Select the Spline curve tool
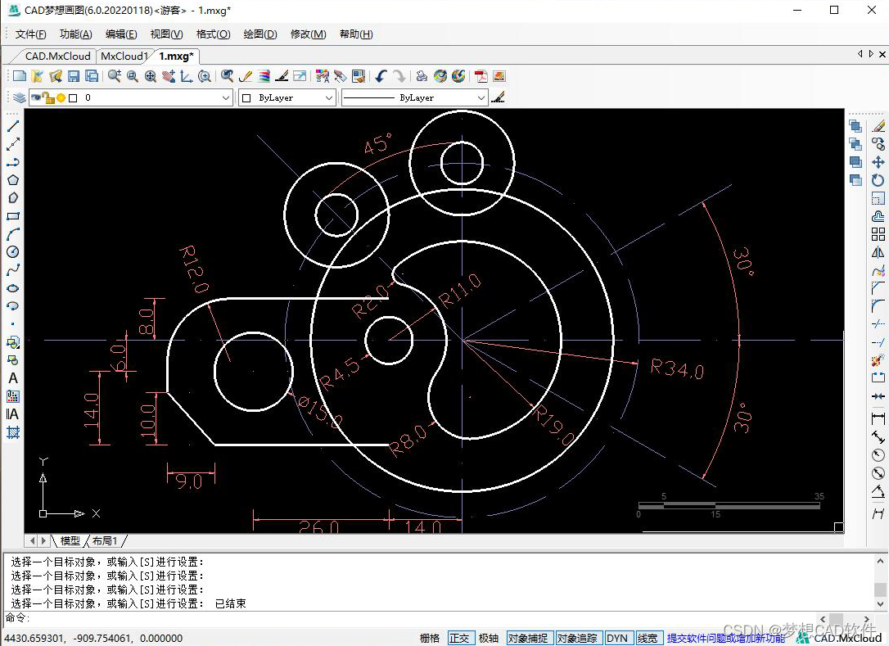Viewport: 889px width, 646px height. click(x=13, y=270)
